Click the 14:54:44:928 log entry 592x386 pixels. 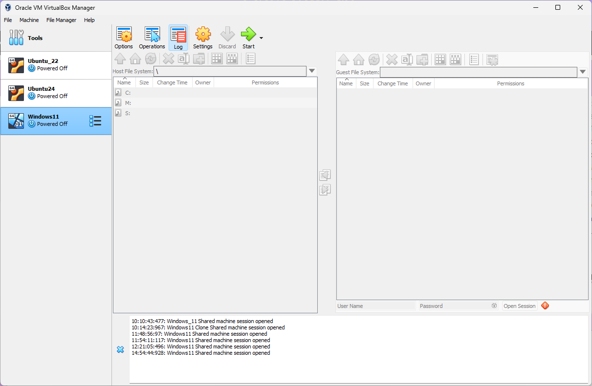click(200, 353)
